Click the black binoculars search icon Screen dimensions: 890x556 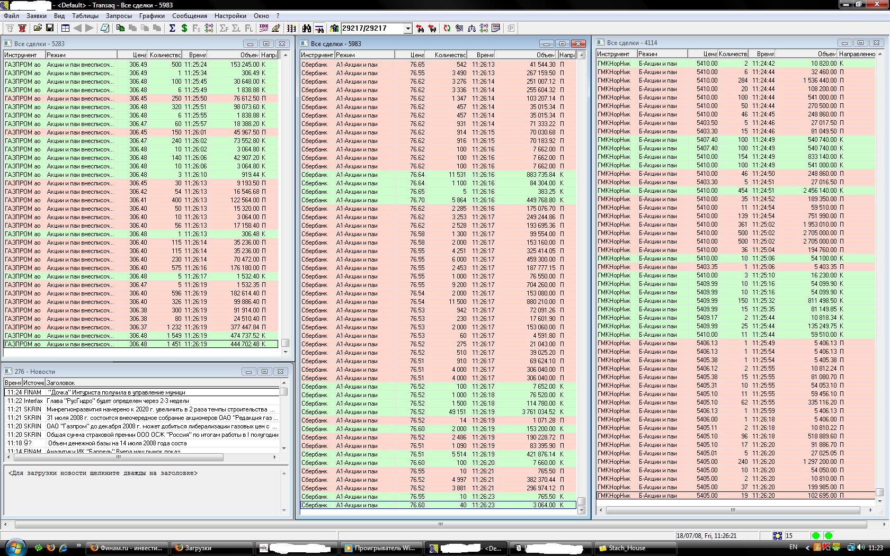(x=307, y=28)
